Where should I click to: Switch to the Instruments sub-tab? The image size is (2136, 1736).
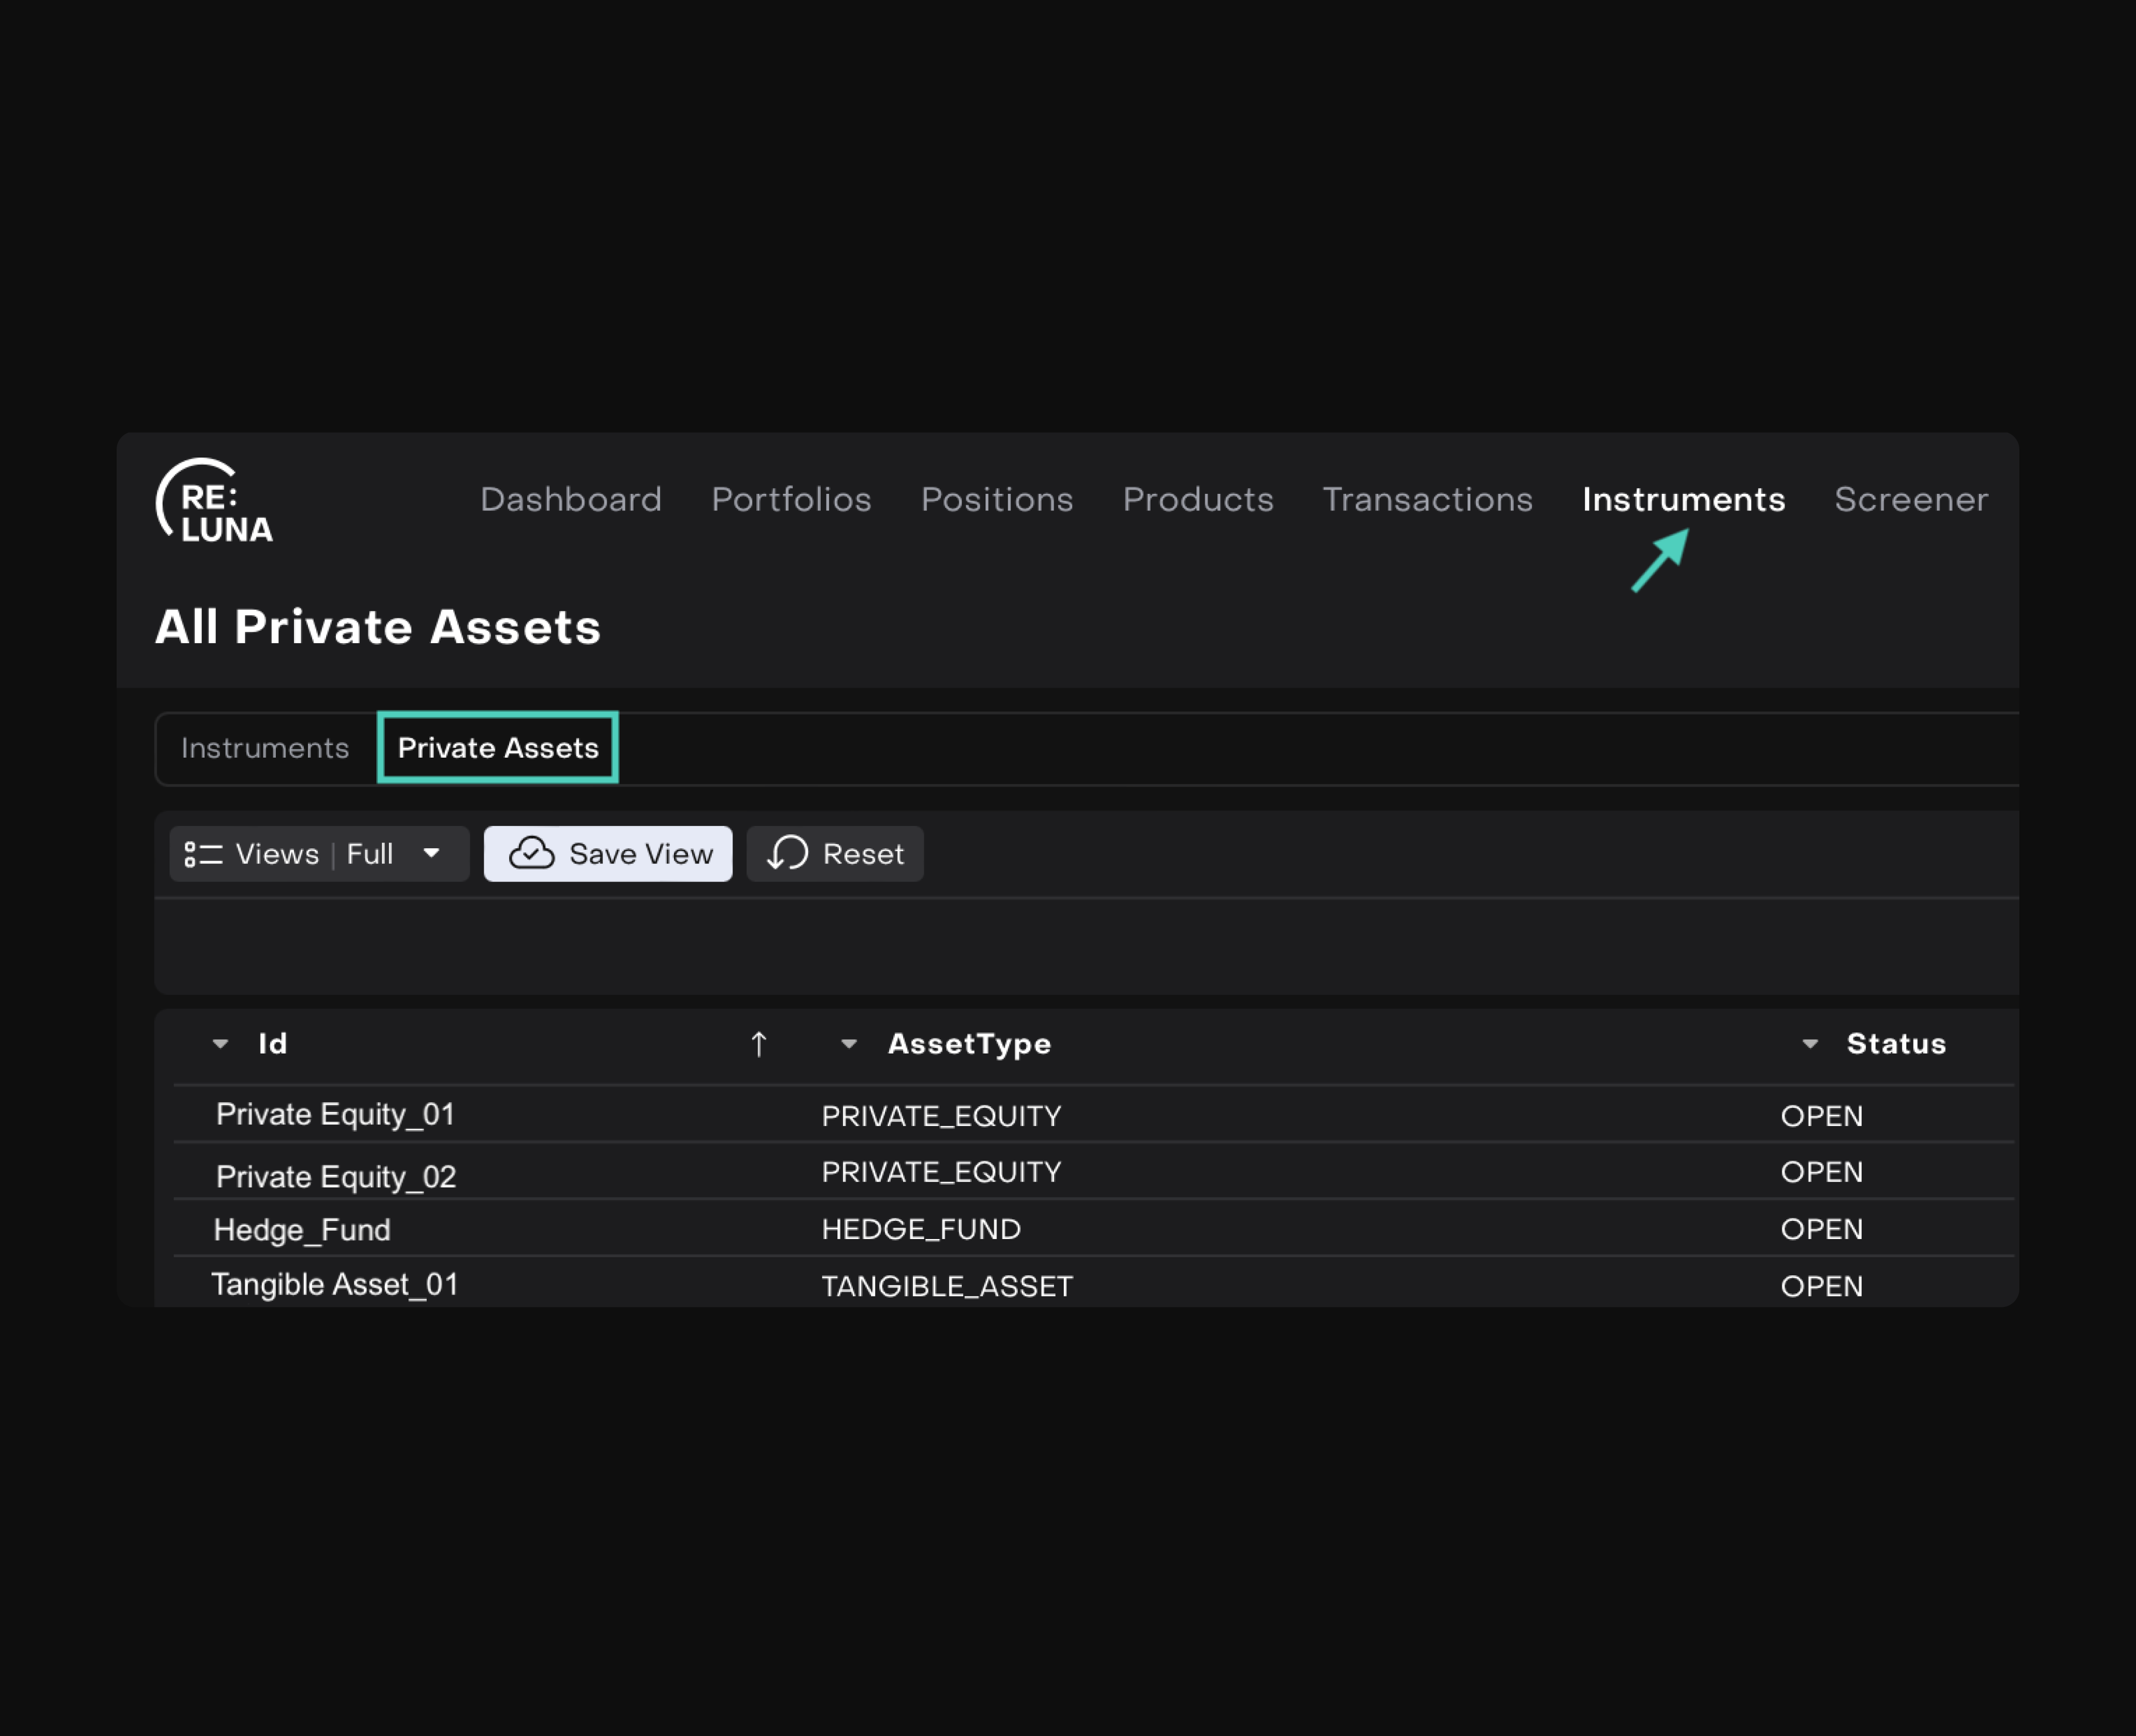265,748
